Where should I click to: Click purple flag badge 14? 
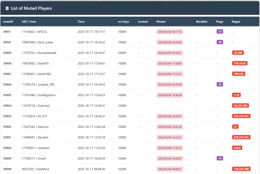(x=220, y=158)
